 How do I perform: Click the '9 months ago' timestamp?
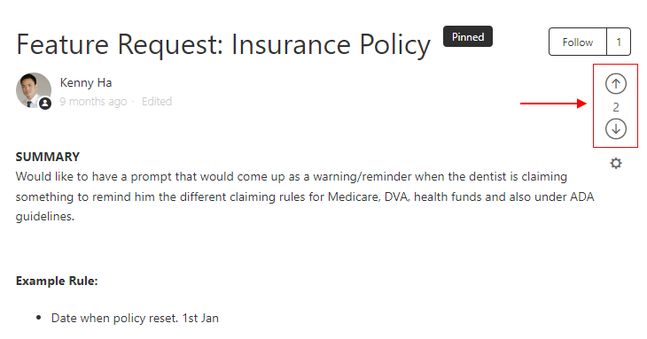(93, 101)
